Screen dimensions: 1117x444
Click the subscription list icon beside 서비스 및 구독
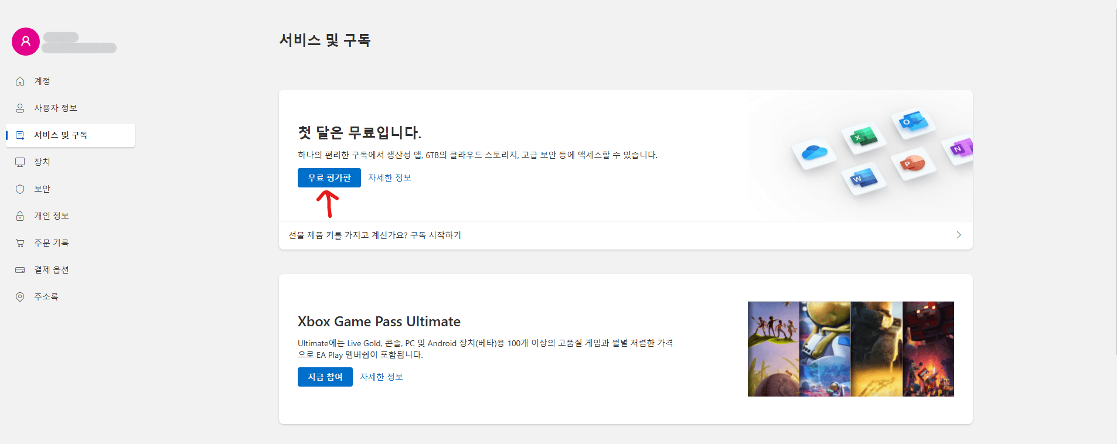click(20, 135)
